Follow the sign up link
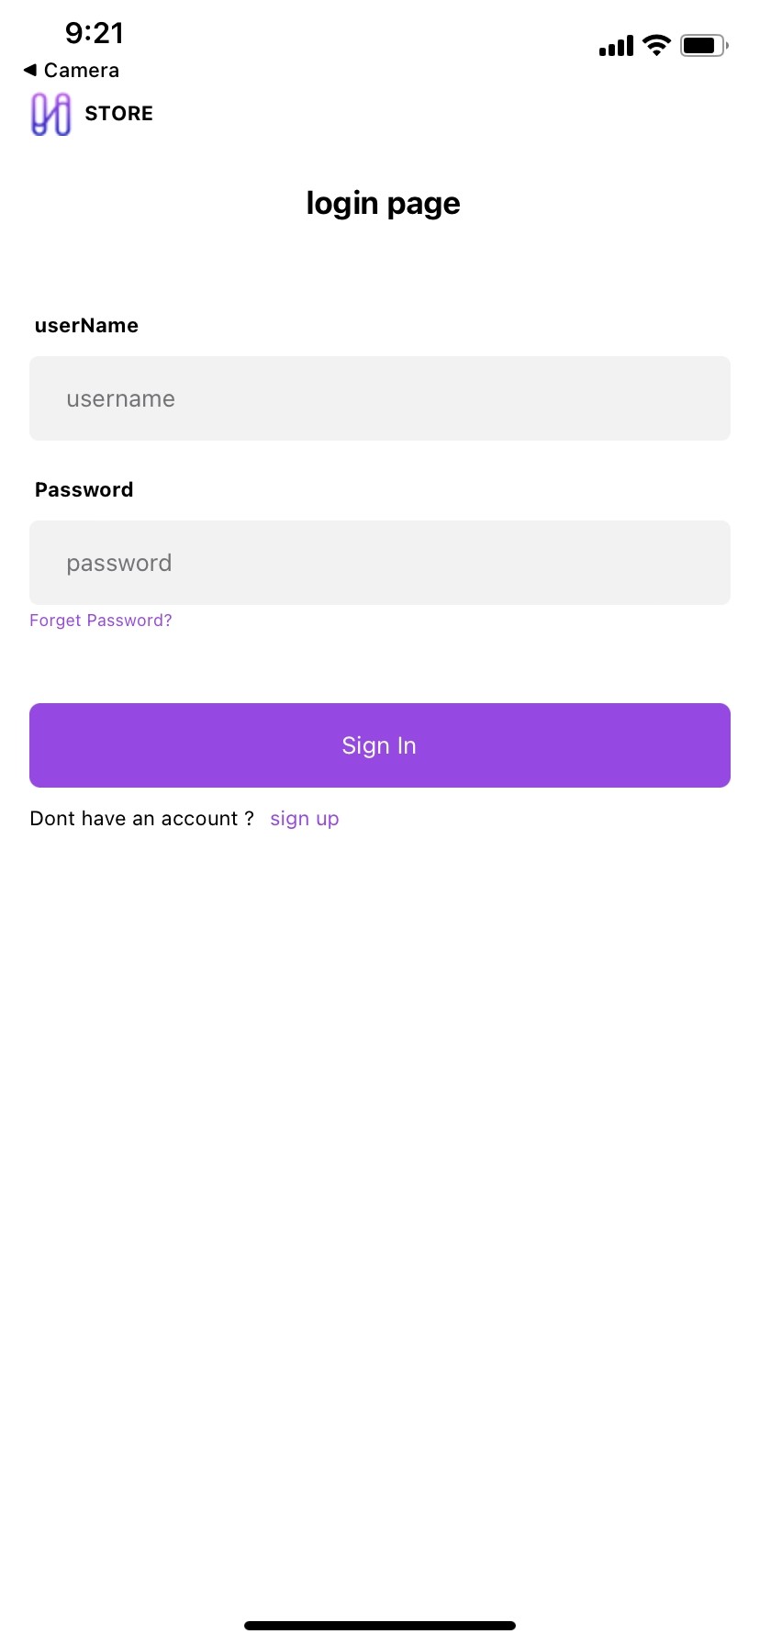This screenshot has height=1645, width=760. pyautogui.click(x=305, y=819)
